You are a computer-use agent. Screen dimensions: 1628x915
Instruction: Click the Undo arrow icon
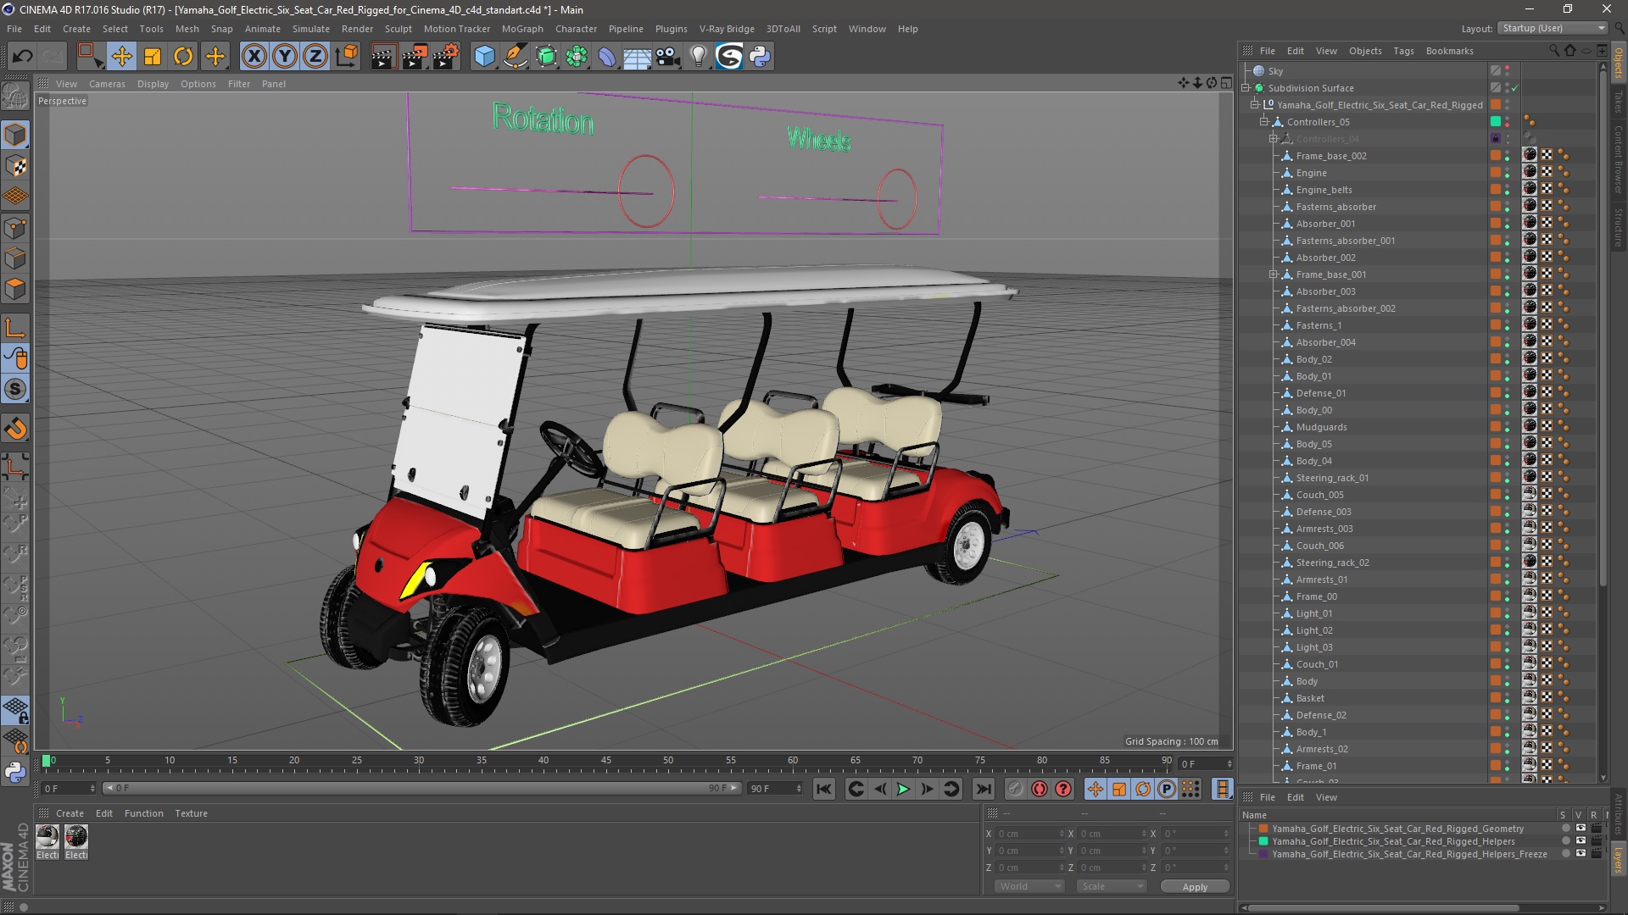(x=23, y=57)
